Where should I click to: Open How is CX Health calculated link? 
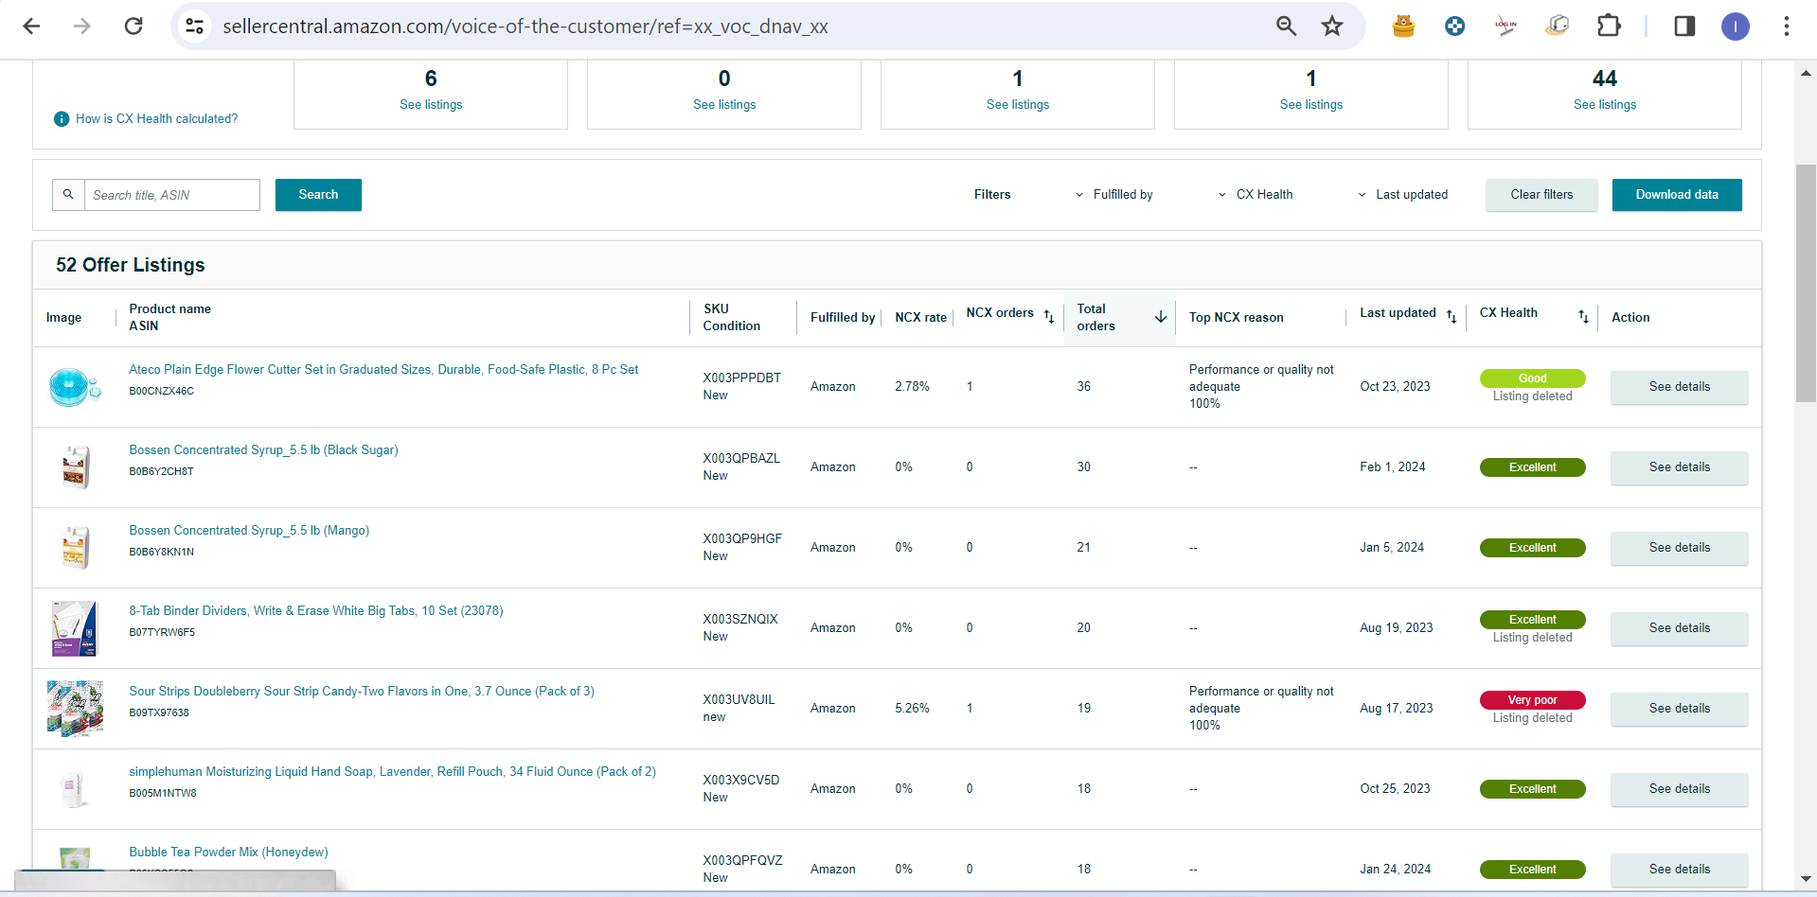point(157,119)
